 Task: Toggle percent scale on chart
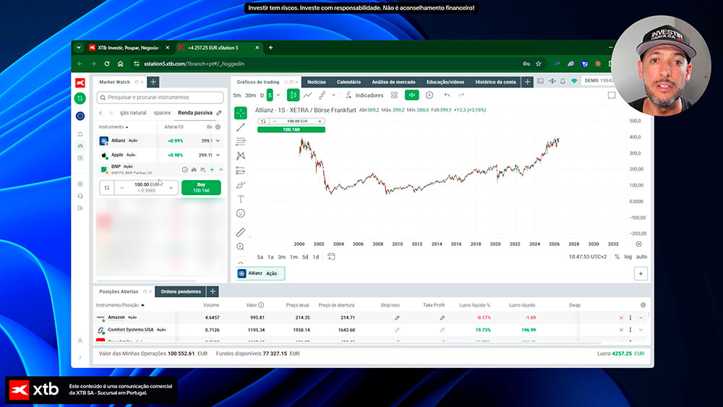617,257
